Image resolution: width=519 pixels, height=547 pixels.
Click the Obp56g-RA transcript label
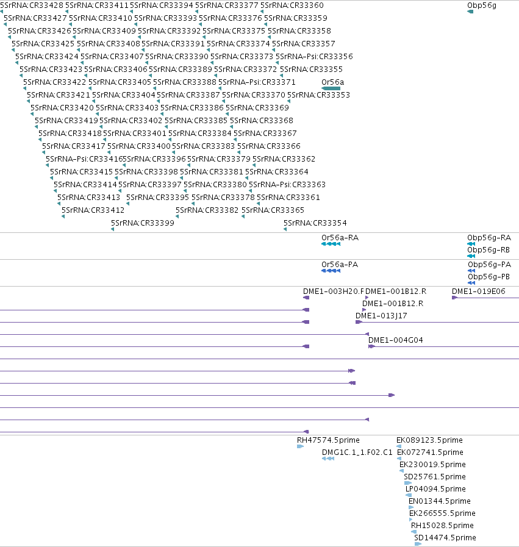[x=489, y=238]
